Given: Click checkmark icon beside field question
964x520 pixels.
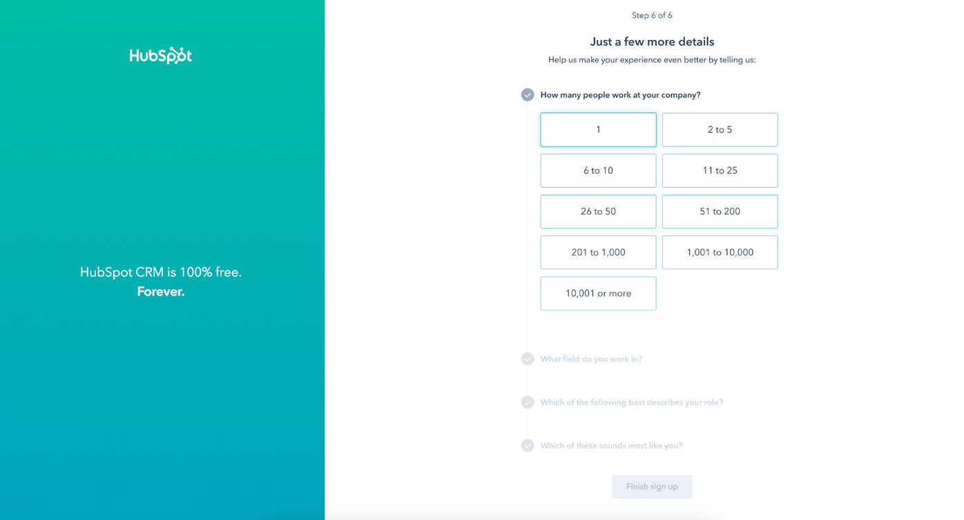Looking at the screenshot, I should (528, 359).
